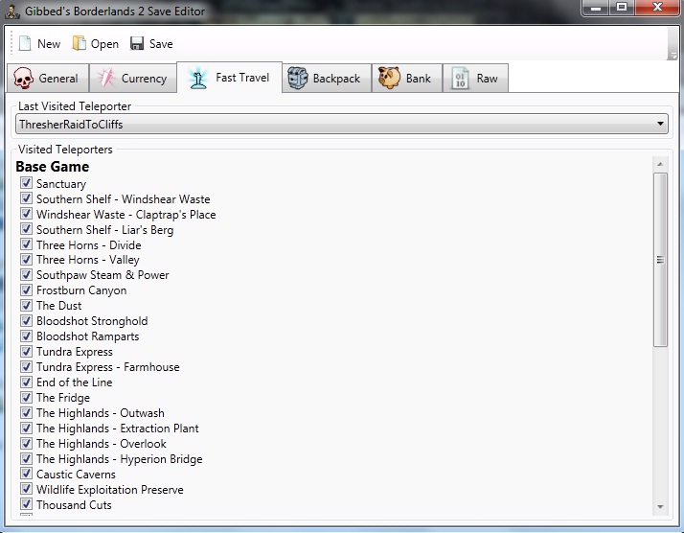Go to the Raw tab
Screen dimensions: 684x533
click(475, 79)
